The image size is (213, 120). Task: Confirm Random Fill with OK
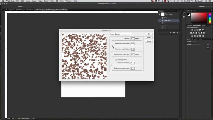coord(149,34)
